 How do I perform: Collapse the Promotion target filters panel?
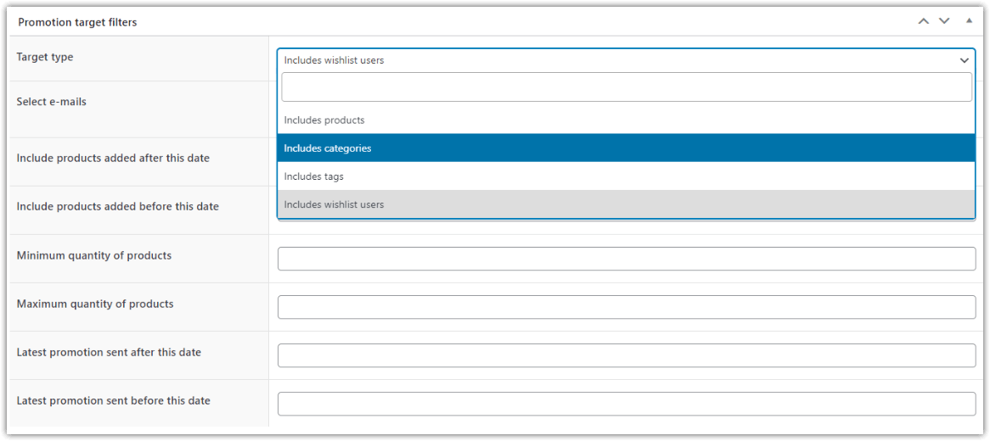(969, 21)
